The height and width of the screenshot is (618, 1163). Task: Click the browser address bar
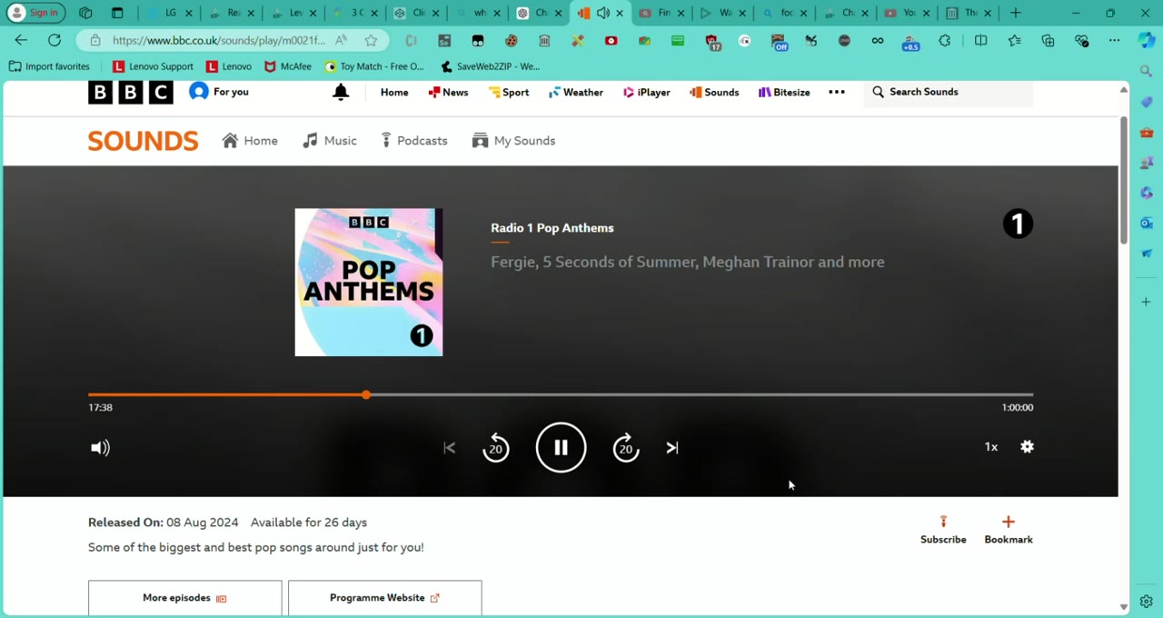[218, 41]
